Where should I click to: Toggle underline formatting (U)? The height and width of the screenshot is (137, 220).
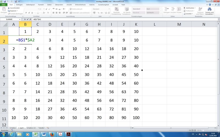point(32,13)
